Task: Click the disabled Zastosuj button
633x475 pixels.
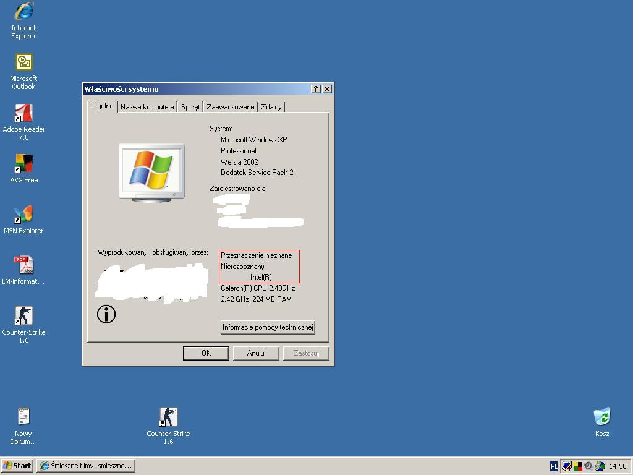Action: [x=306, y=353]
